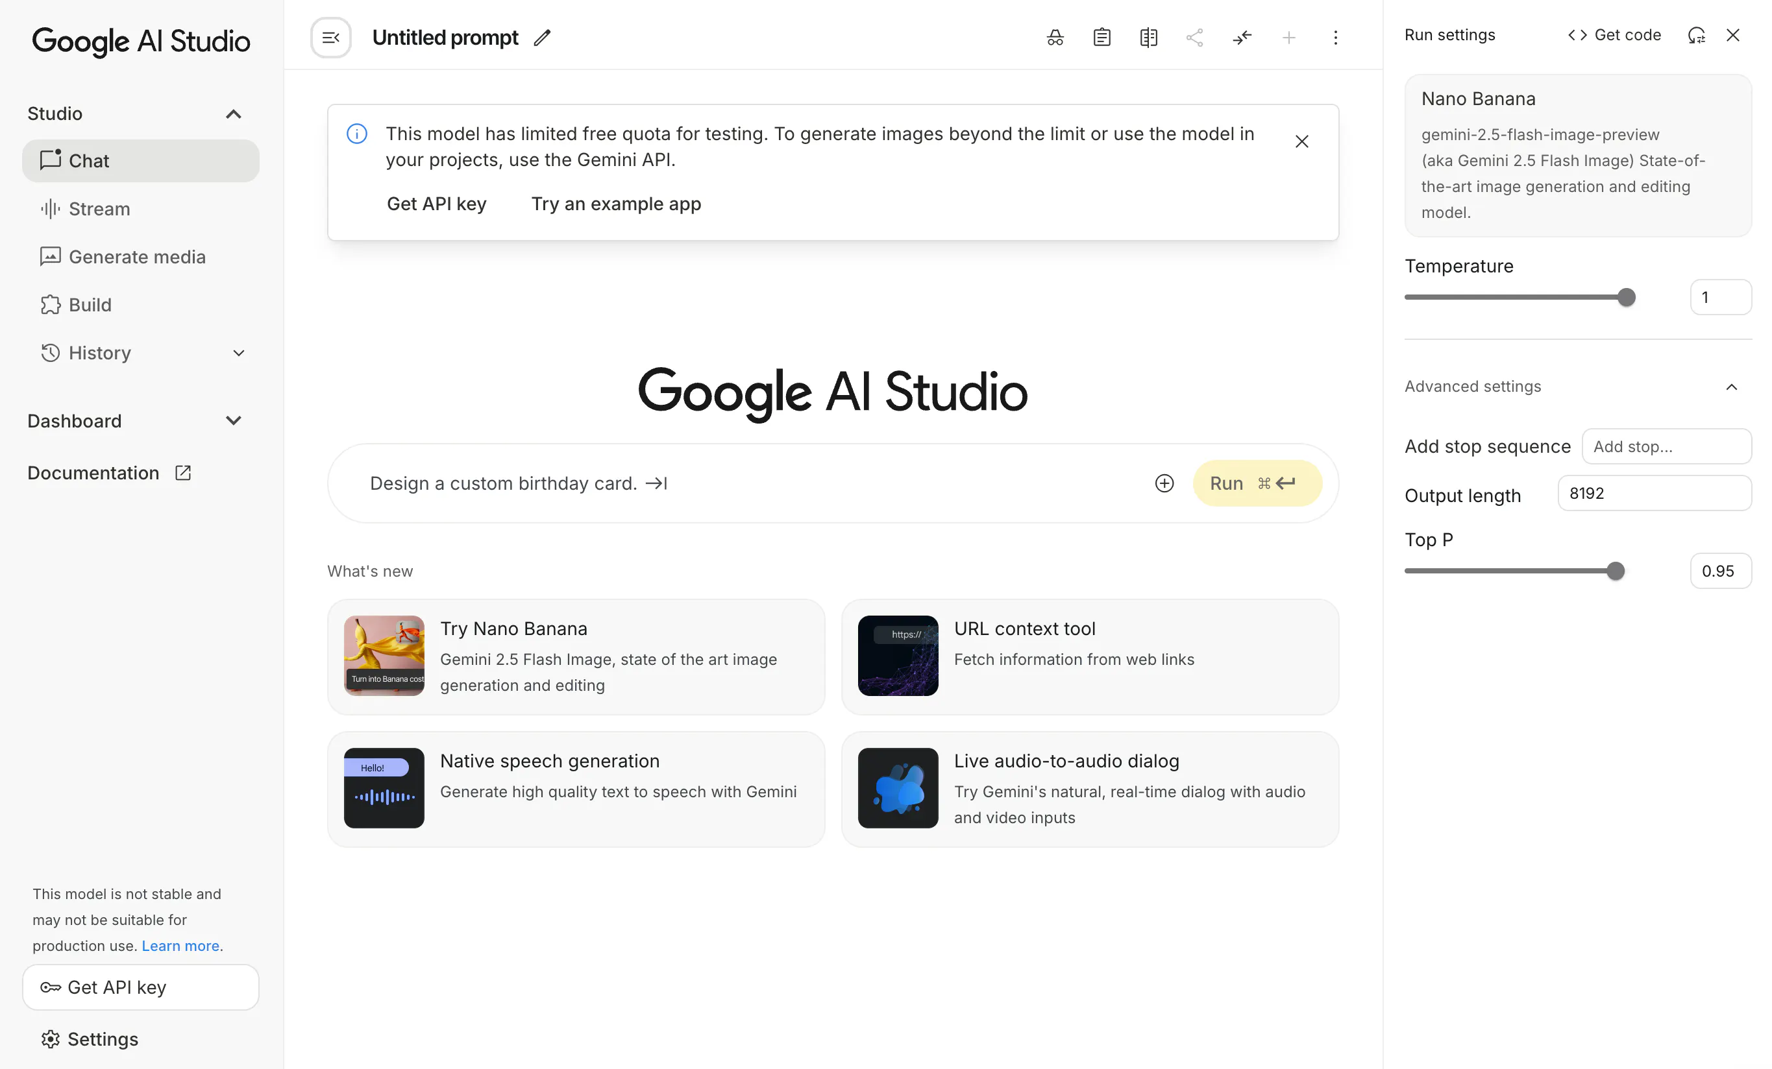The height and width of the screenshot is (1069, 1772).
Task: Accept suggestion with tab arrow icon
Action: point(657,484)
